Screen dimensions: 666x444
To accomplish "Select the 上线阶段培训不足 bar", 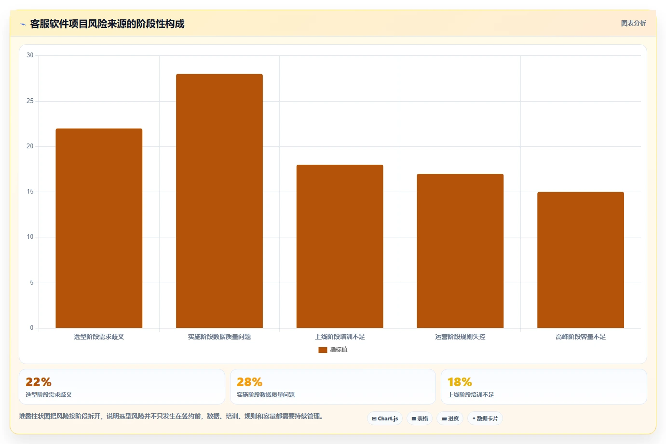I will tap(340, 247).
